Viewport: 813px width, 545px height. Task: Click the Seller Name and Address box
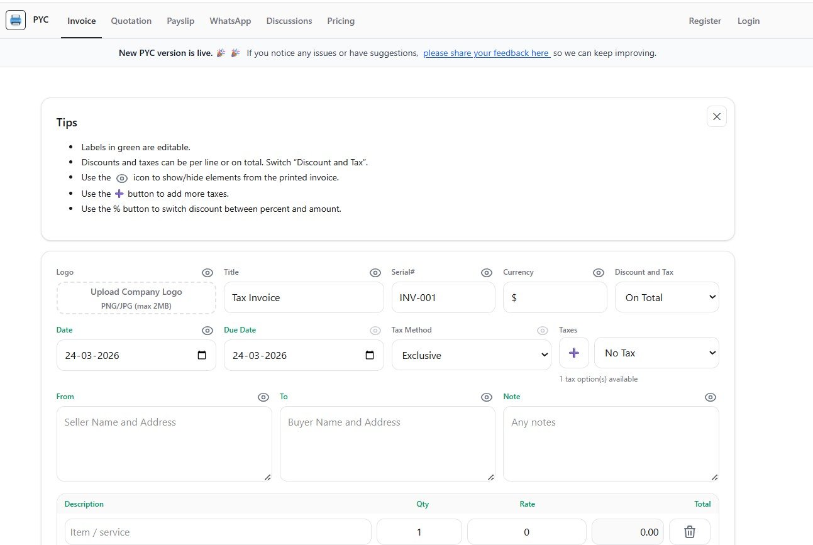(x=164, y=444)
